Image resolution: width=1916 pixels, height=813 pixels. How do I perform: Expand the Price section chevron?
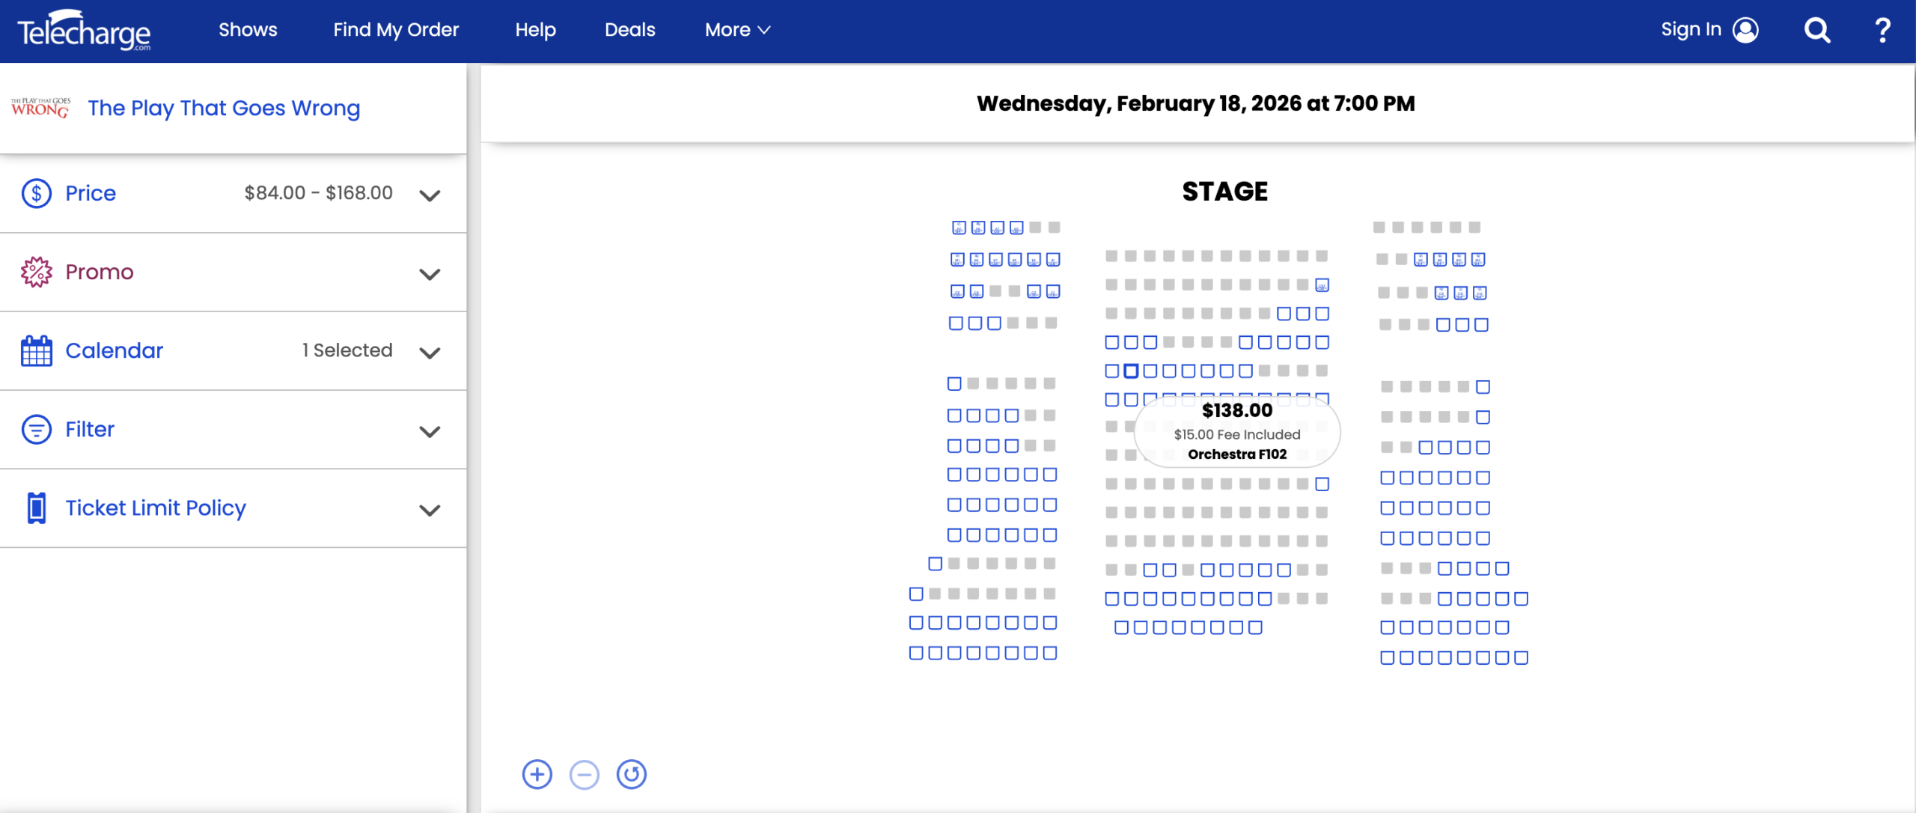pyautogui.click(x=430, y=195)
